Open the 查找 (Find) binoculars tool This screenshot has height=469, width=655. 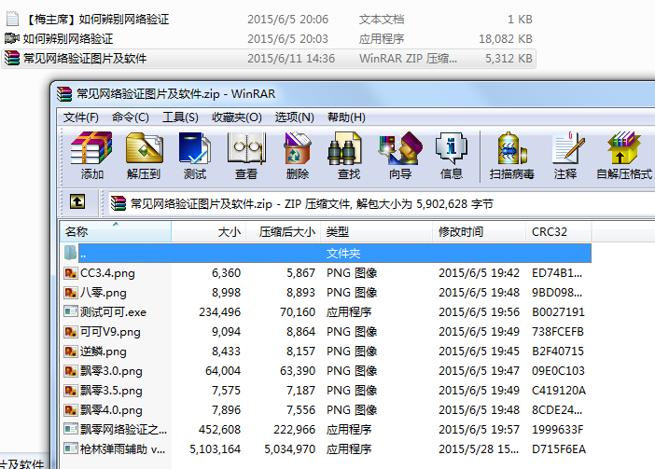348,156
